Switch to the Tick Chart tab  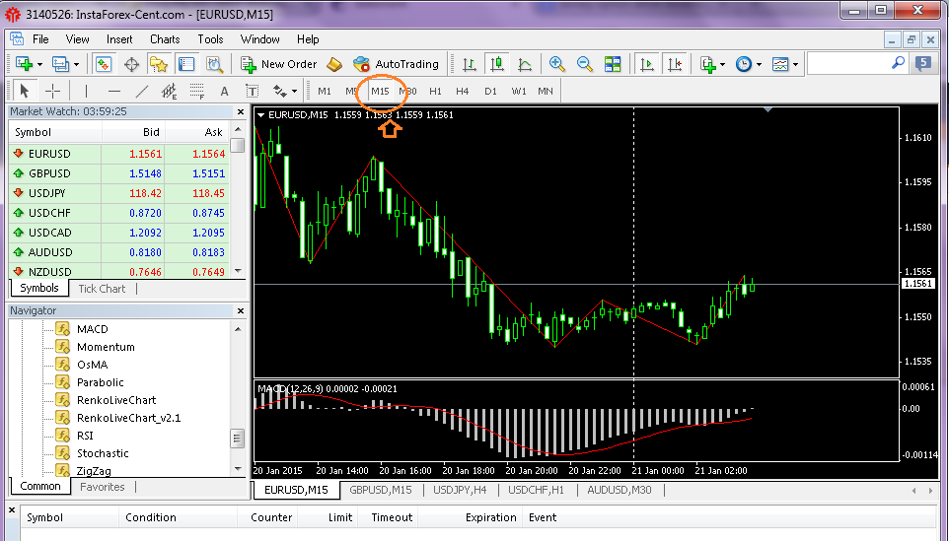[x=102, y=289]
